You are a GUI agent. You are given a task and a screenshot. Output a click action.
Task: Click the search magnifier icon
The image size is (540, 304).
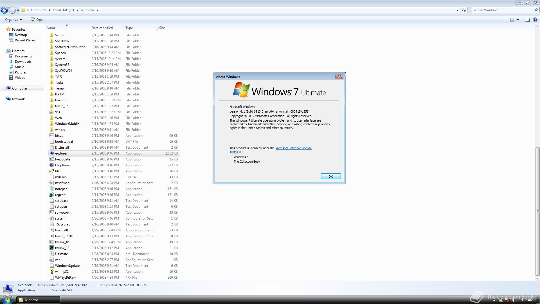click(x=536, y=10)
